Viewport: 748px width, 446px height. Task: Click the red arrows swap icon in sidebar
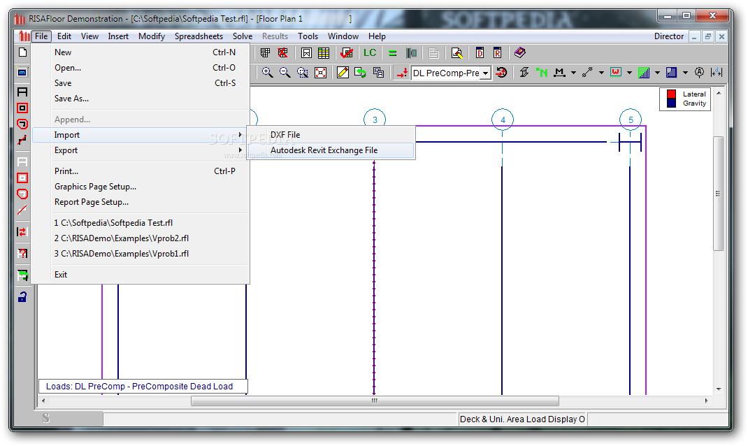point(22,232)
